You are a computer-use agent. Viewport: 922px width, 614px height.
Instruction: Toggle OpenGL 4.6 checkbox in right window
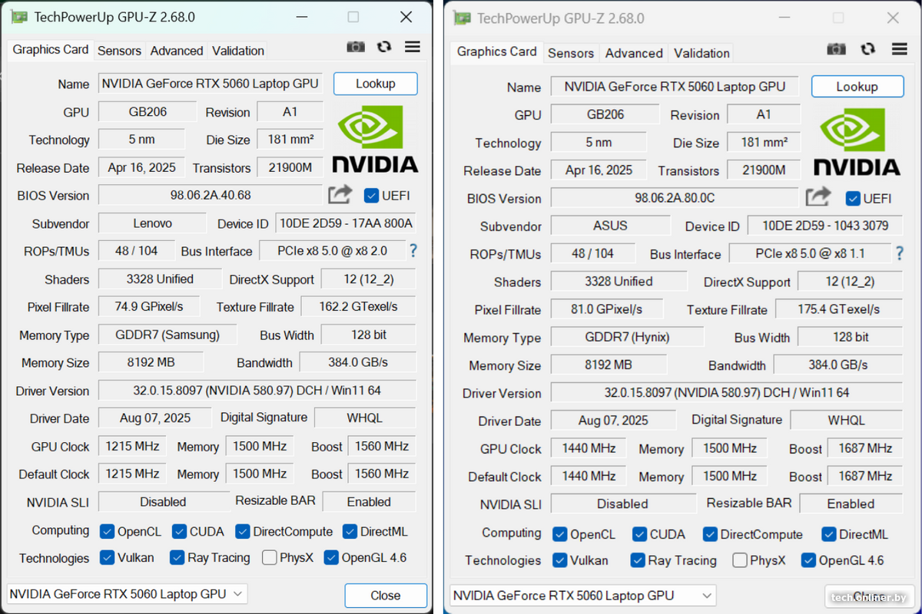tap(808, 560)
